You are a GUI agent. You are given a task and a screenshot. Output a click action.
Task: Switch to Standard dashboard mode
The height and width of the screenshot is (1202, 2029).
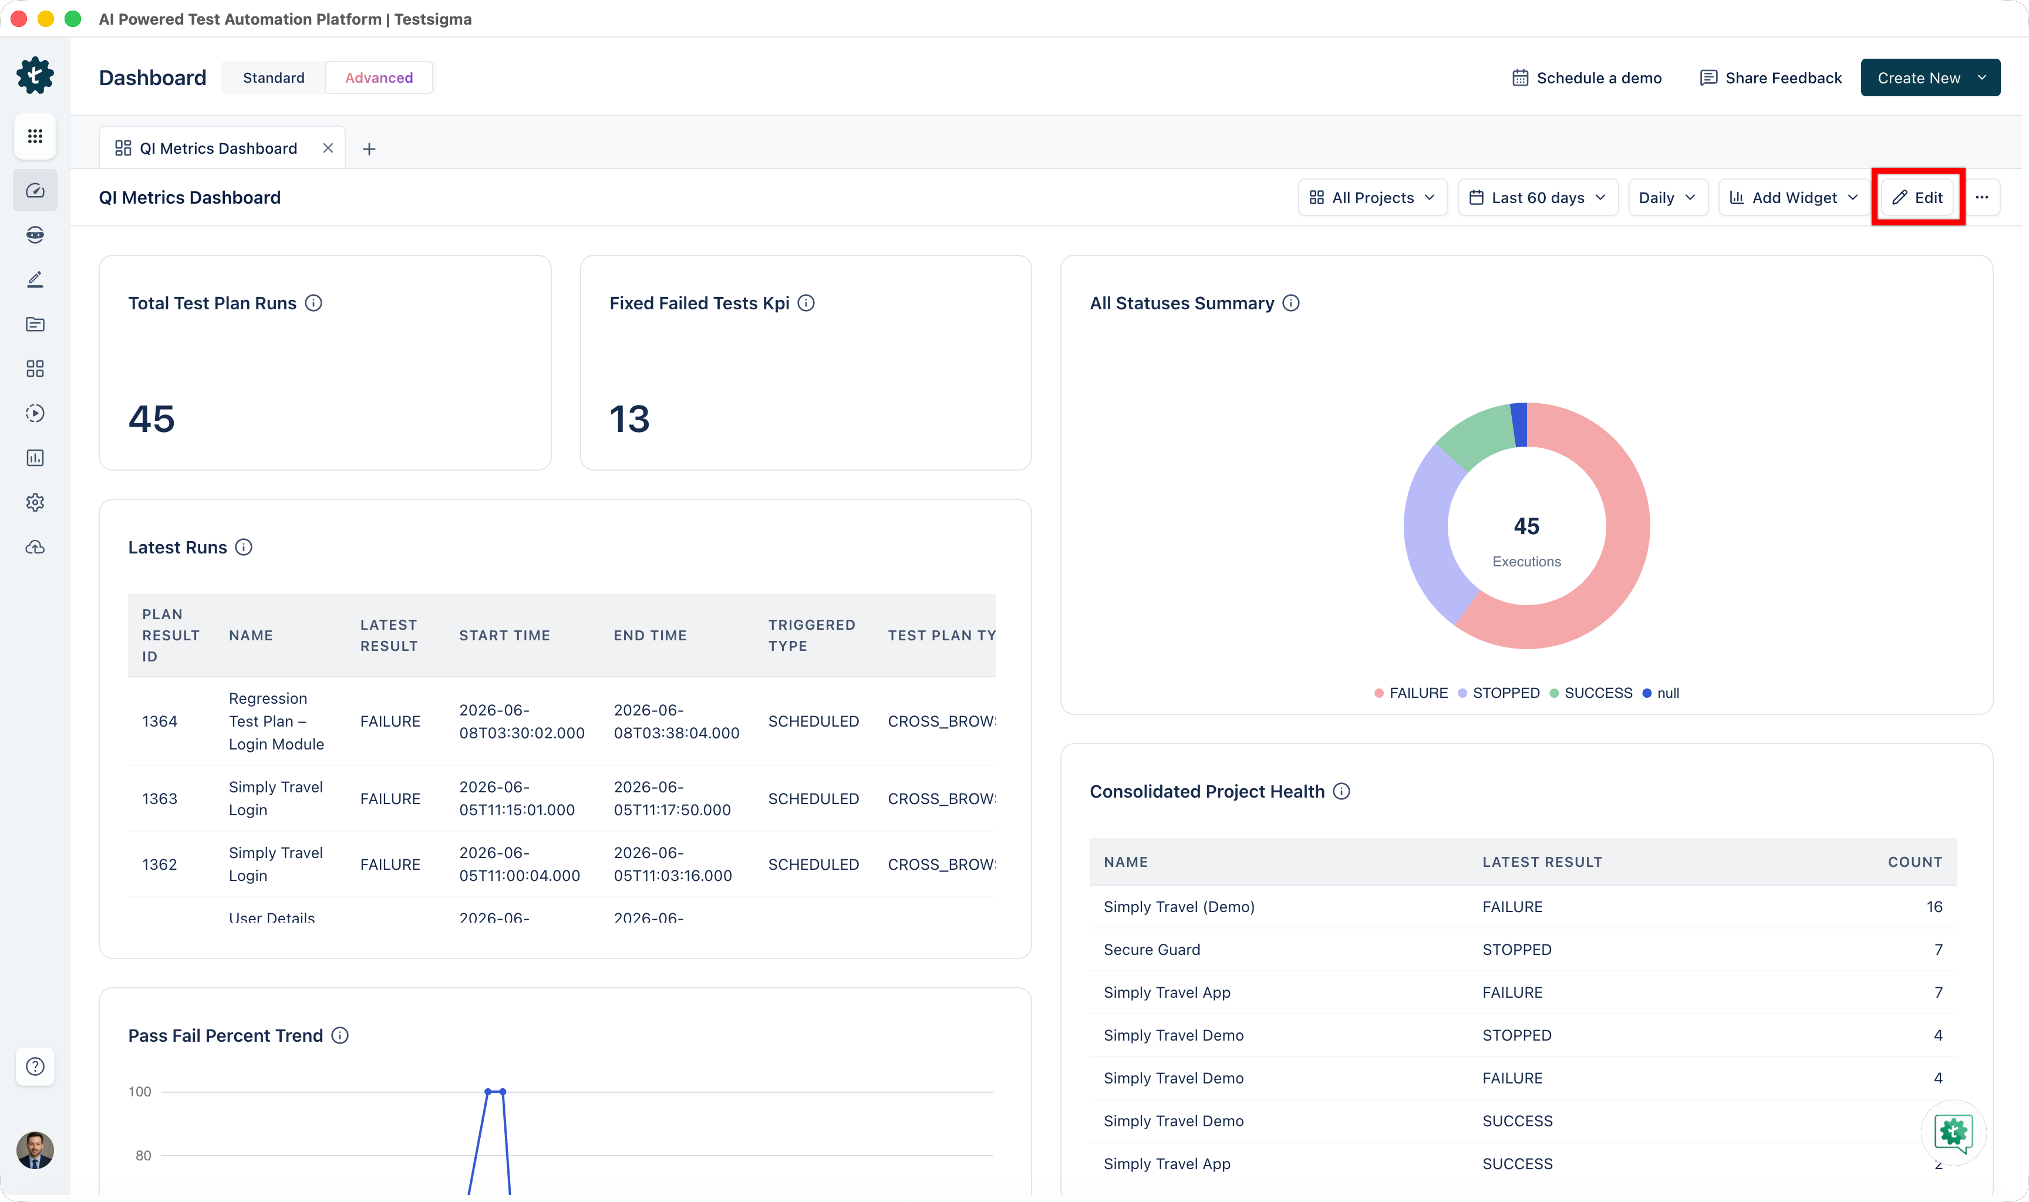coord(274,77)
